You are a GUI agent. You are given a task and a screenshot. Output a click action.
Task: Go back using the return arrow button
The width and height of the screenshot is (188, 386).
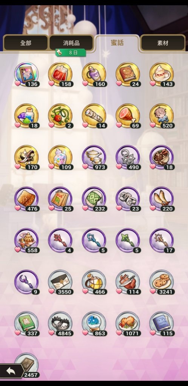pos(11,371)
